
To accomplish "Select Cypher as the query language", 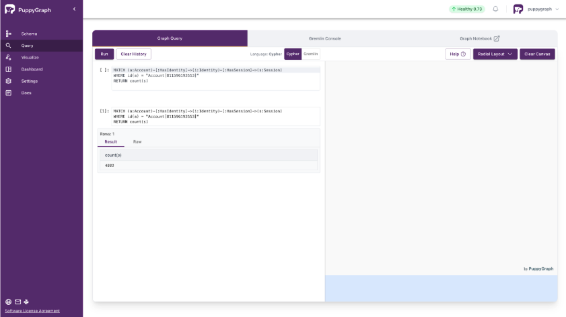I will [x=293, y=54].
